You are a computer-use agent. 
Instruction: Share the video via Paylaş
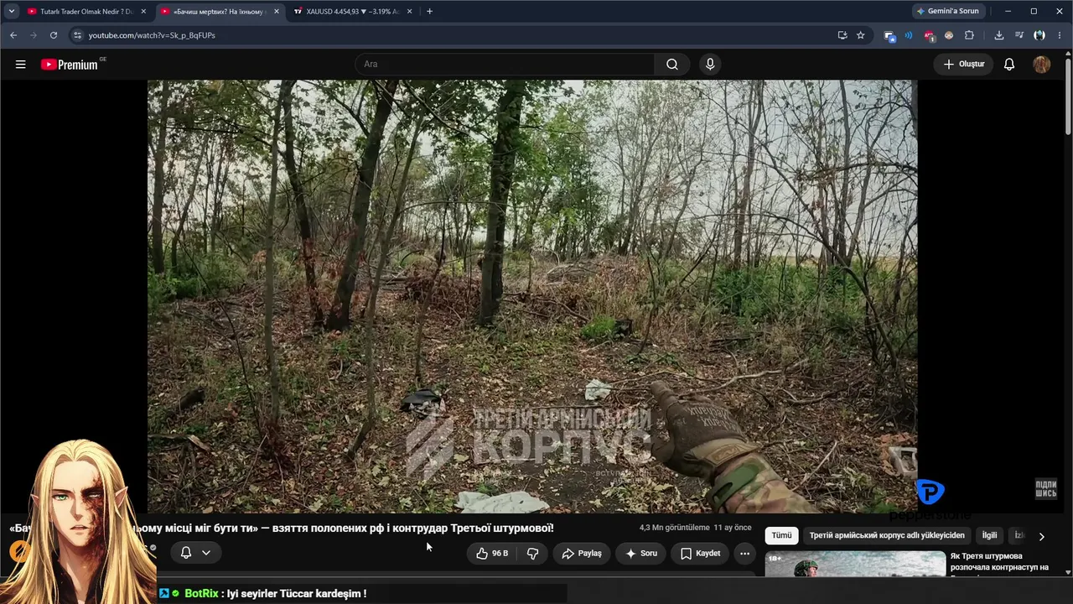[582, 554]
